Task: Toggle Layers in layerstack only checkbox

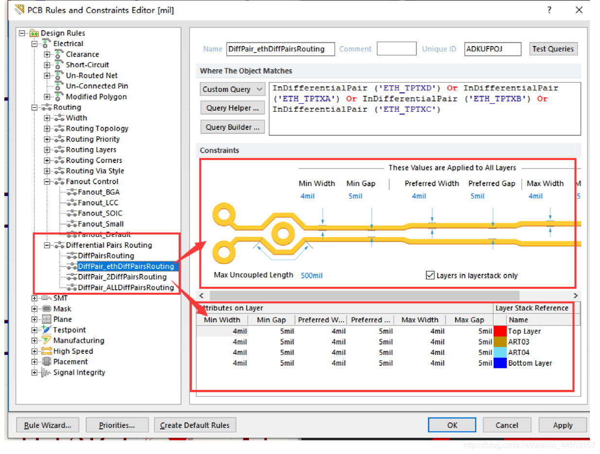Action: coord(429,275)
